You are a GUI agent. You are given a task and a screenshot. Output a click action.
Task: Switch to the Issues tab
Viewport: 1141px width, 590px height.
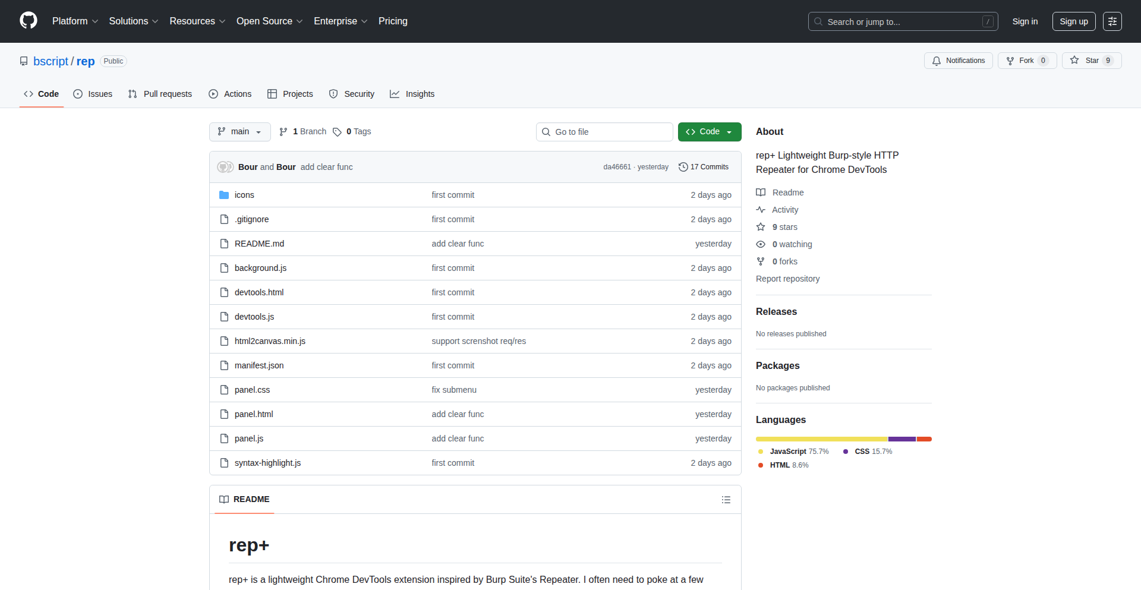coord(93,94)
